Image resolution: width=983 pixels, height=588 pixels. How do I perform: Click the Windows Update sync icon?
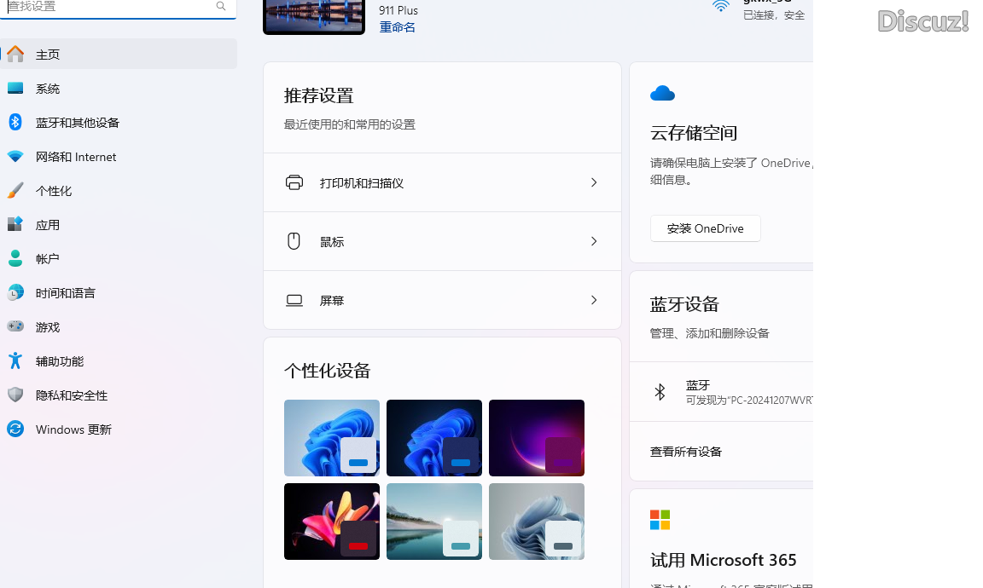click(x=15, y=429)
